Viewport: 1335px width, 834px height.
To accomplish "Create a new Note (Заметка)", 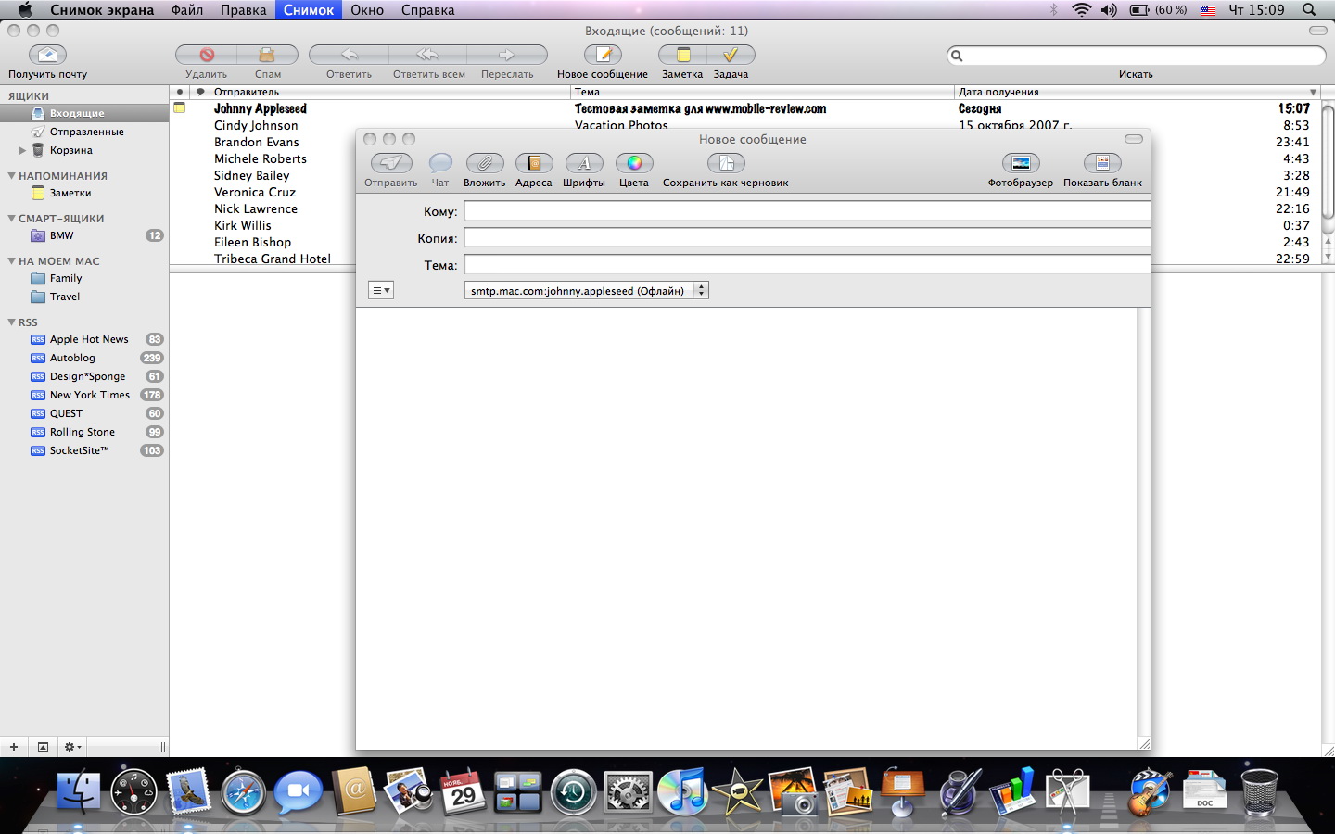I will 683,55.
